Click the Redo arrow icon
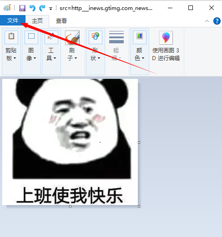 click(42, 8)
